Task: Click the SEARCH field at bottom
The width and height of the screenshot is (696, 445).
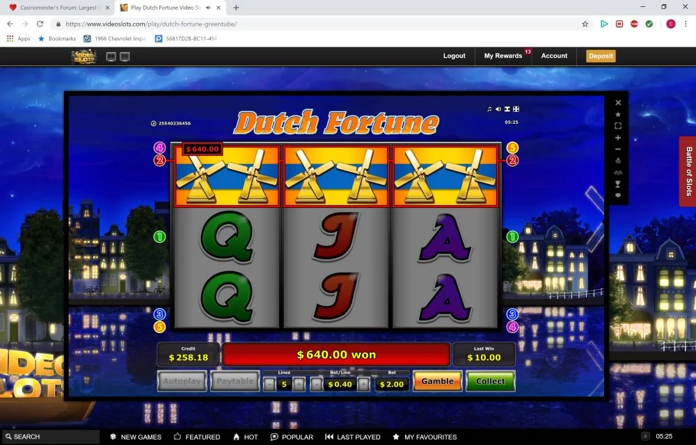Action: pyautogui.click(x=50, y=437)
